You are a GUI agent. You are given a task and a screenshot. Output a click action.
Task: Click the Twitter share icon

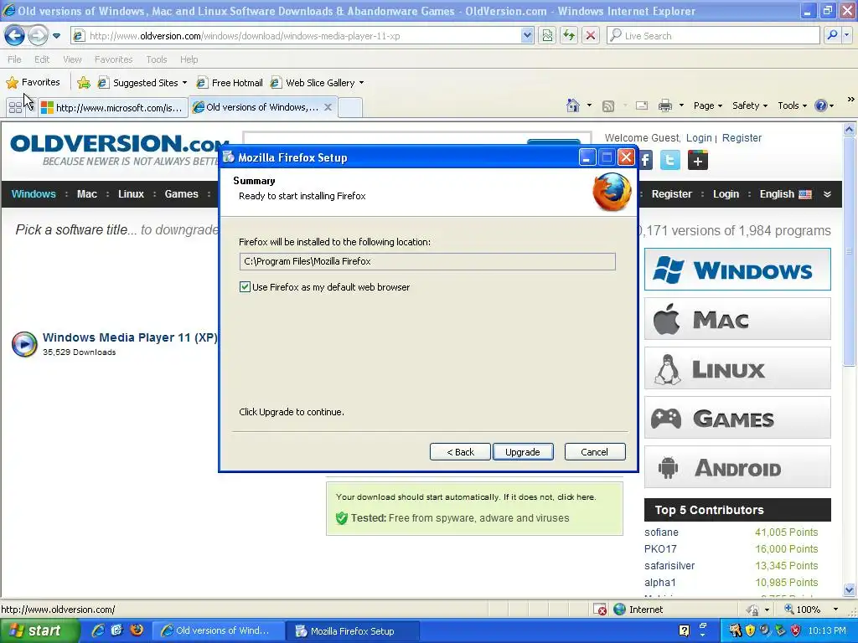click(670, 160)
